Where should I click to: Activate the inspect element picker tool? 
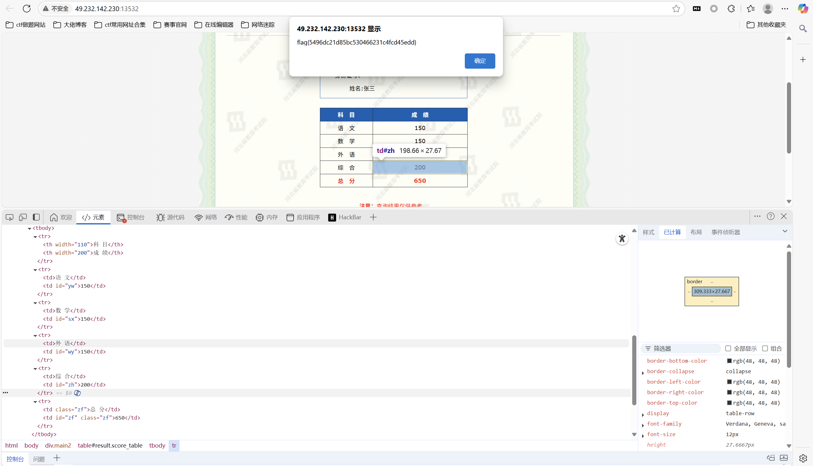click(9, 217)
